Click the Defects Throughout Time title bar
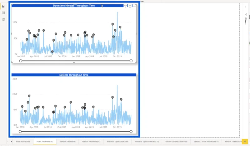The image size is (250, 146). point(74,75)
